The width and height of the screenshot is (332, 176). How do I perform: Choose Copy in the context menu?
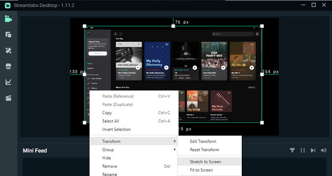click(x=134, y=113)
